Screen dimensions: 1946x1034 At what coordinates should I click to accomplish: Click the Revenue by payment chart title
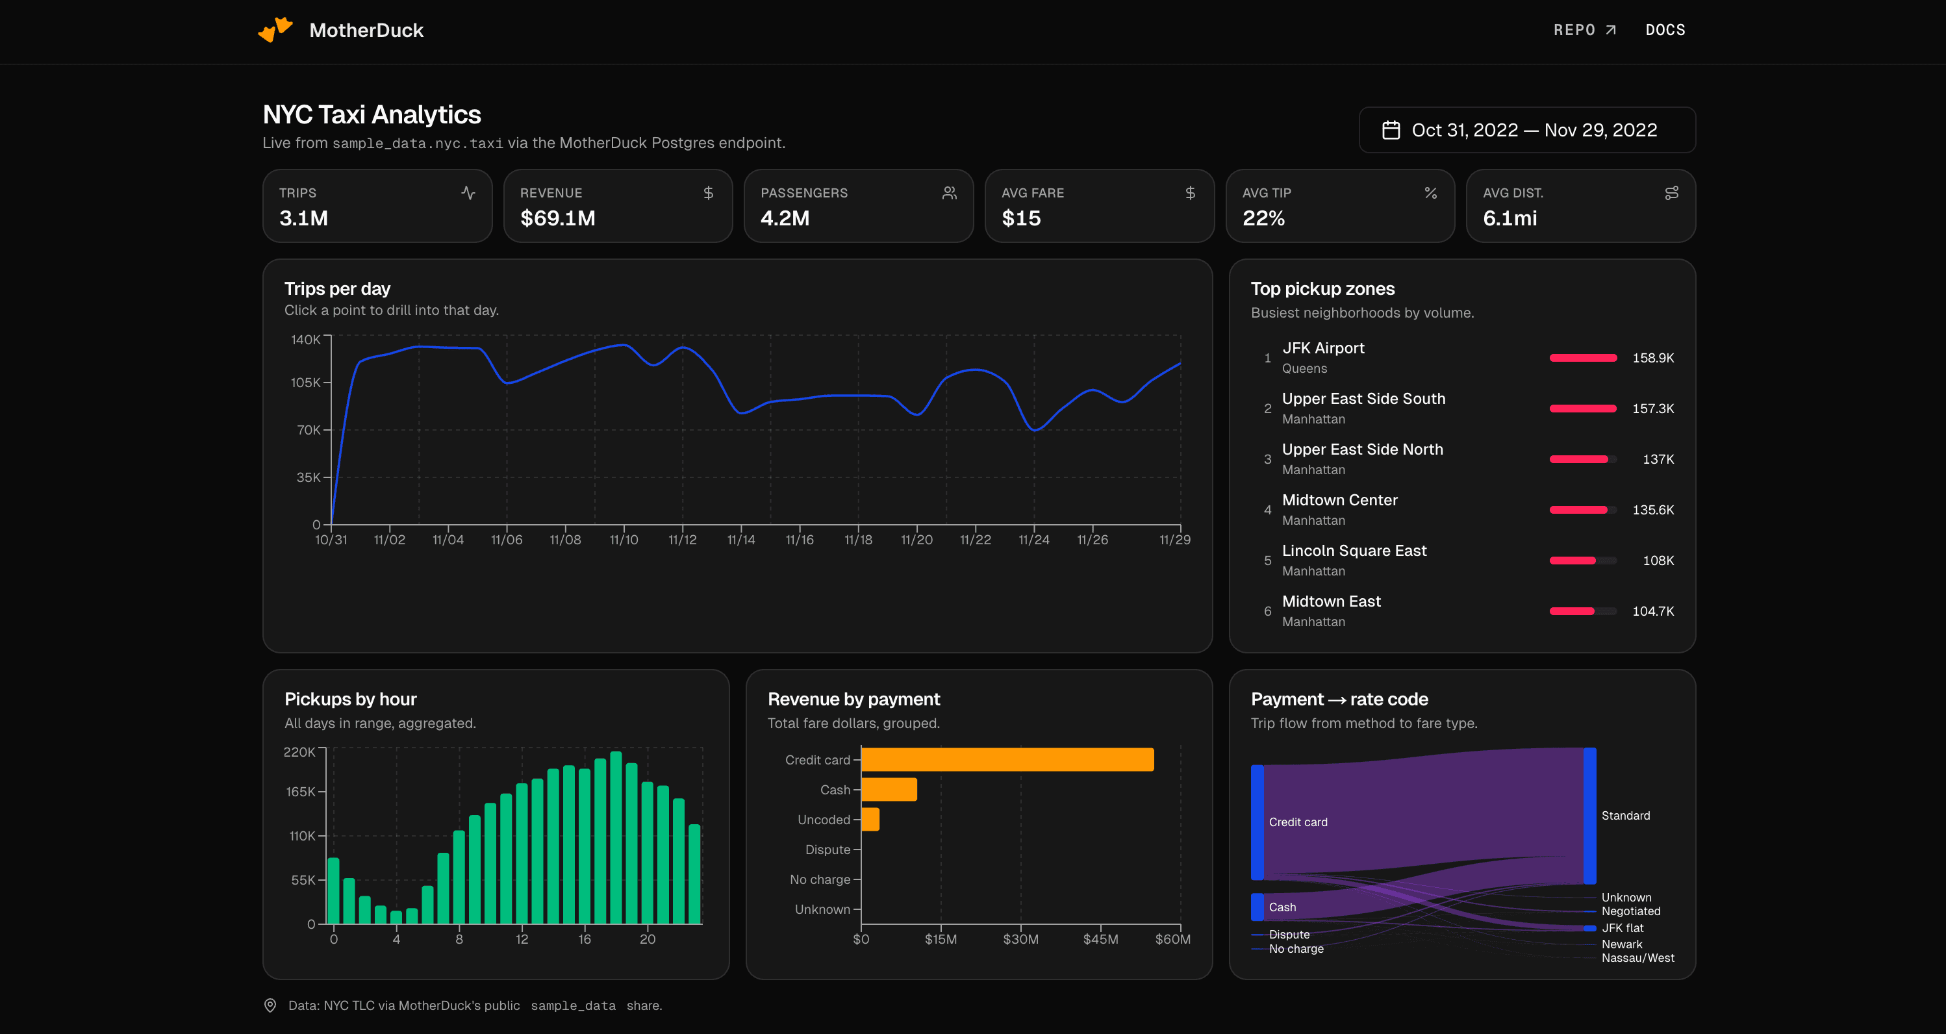coord(853,700)
